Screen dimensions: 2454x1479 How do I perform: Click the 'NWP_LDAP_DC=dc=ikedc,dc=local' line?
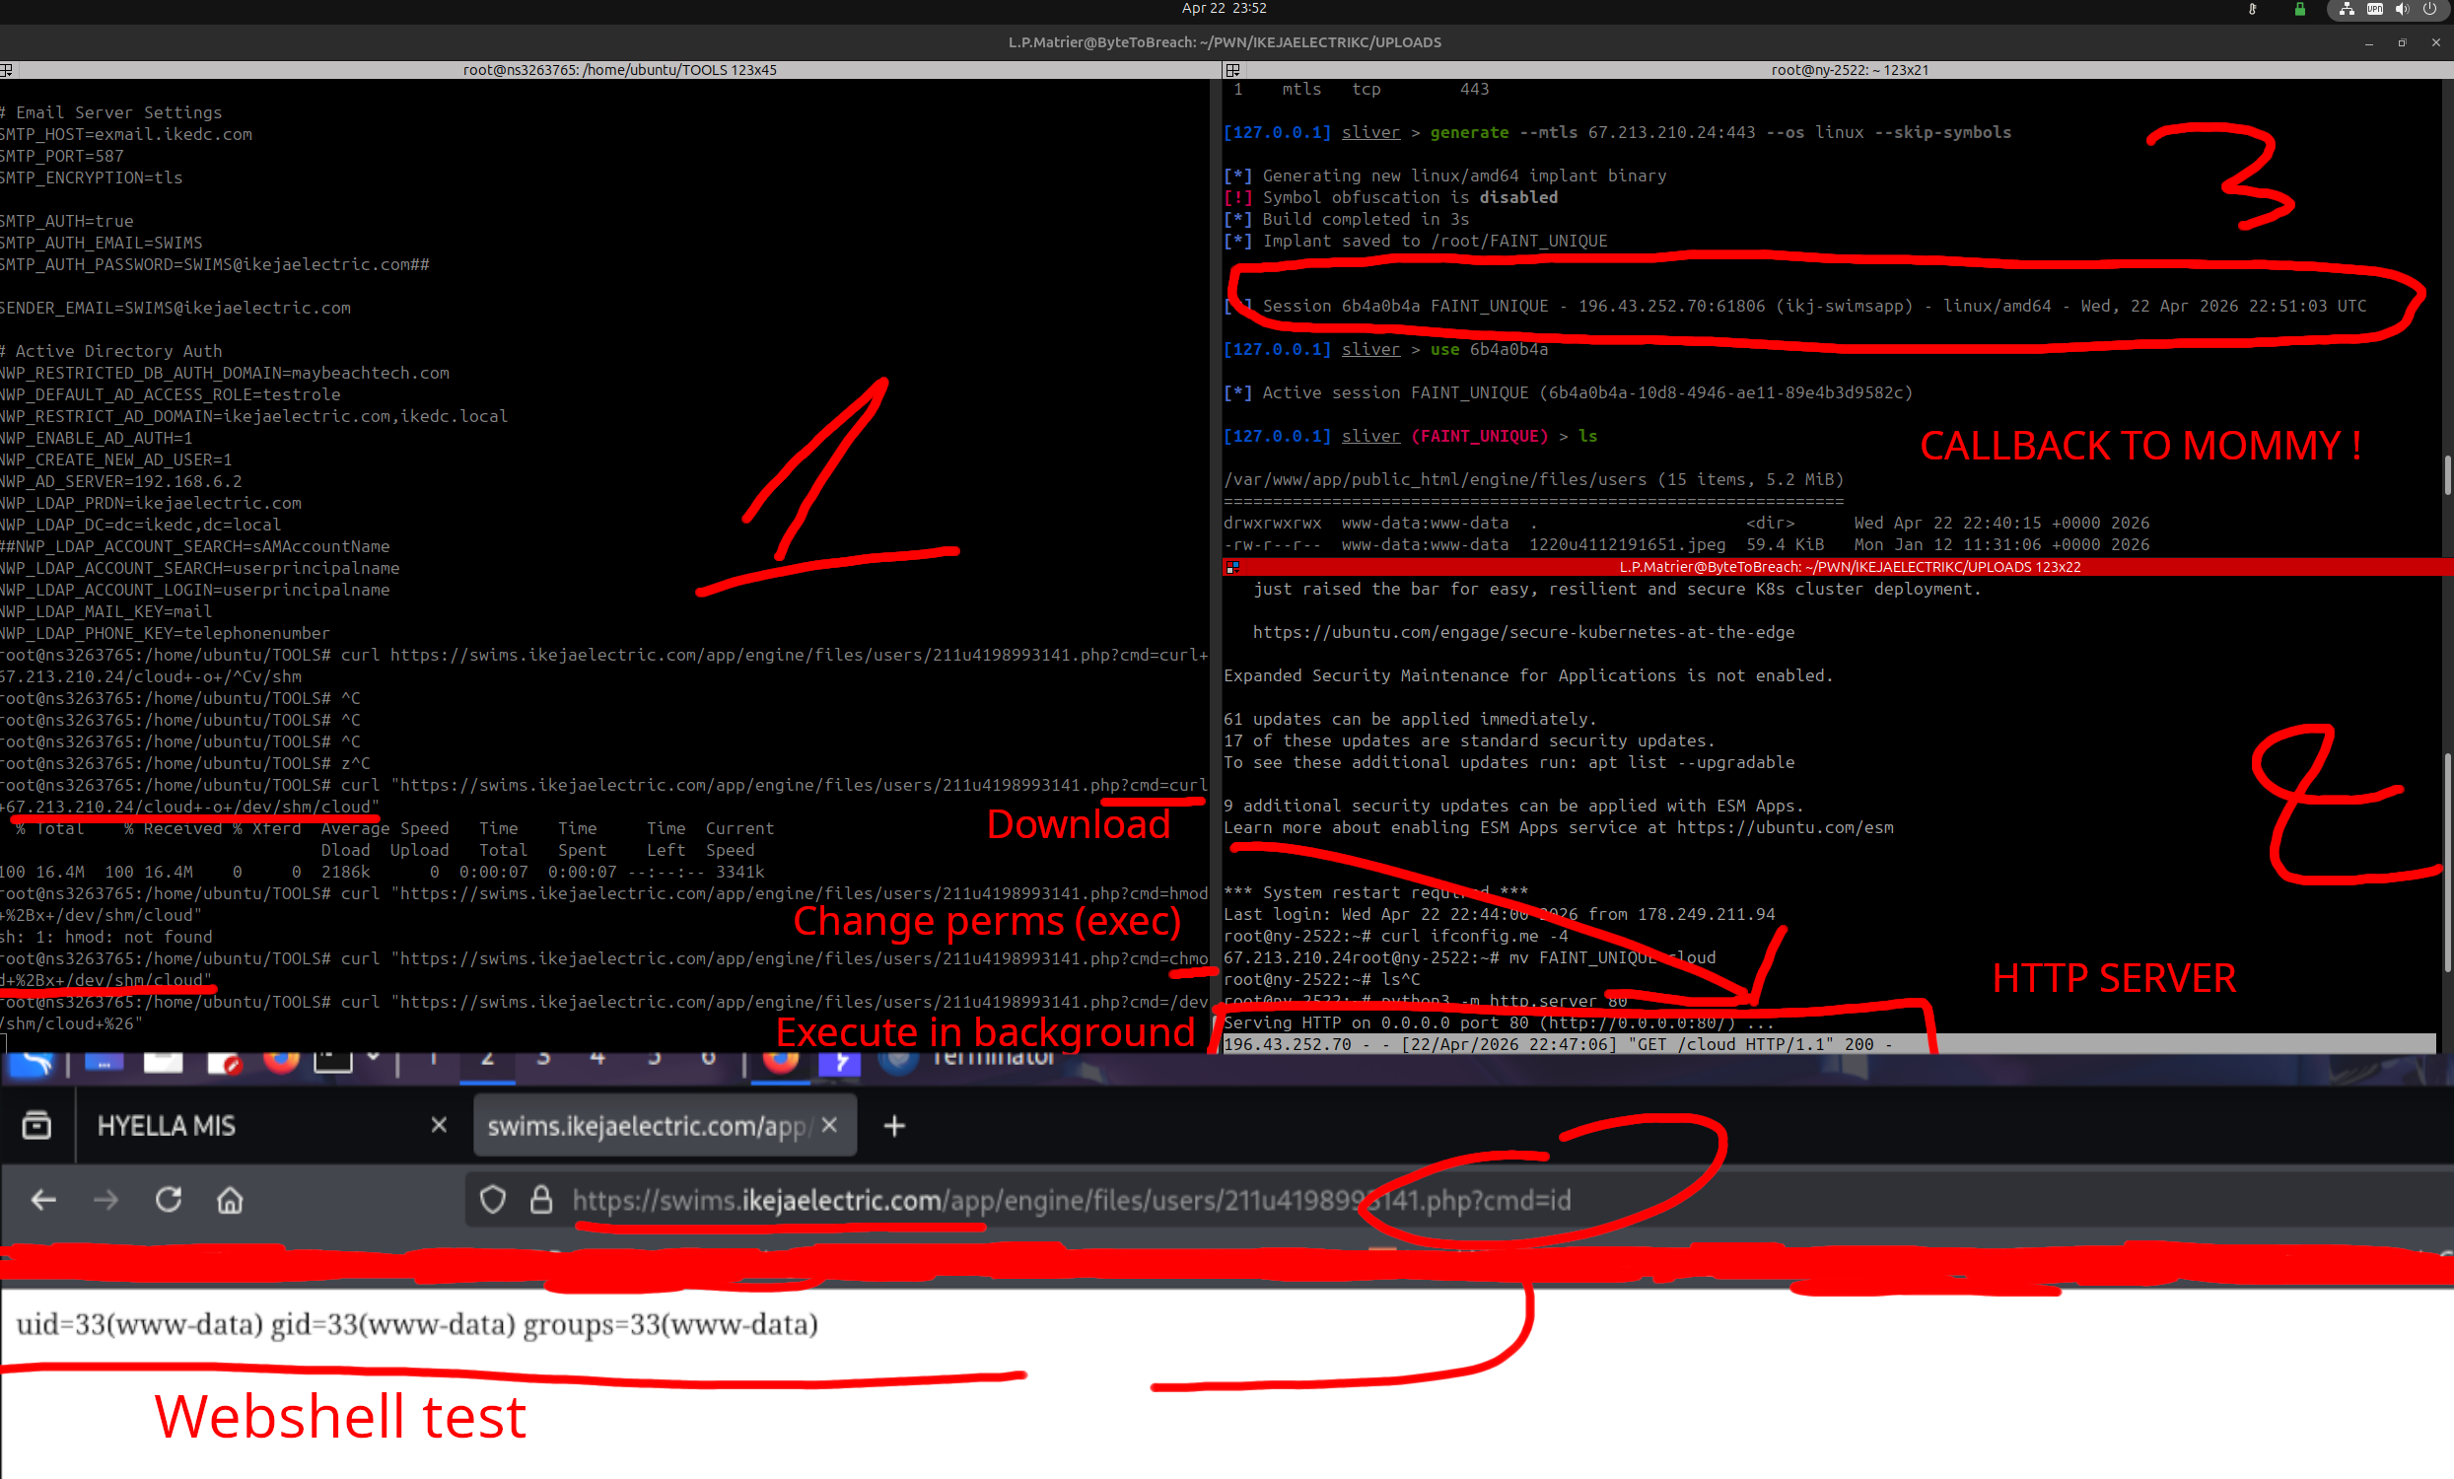point(140,525)
